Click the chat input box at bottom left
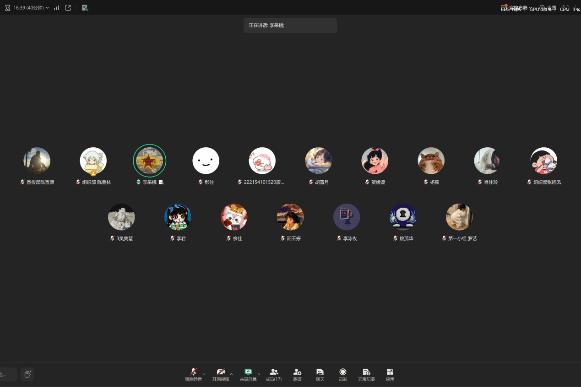This screenshot has width=581, height=387. click(x=8, y=374)
